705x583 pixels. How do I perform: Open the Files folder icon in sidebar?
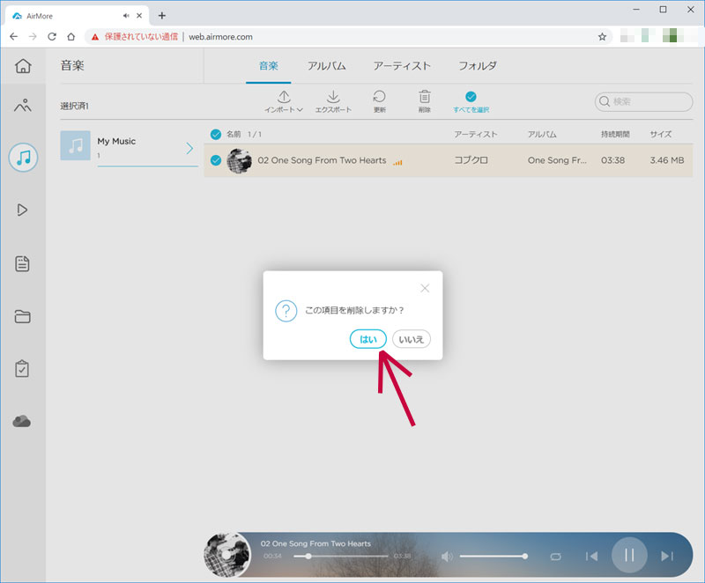pos(23,316)
